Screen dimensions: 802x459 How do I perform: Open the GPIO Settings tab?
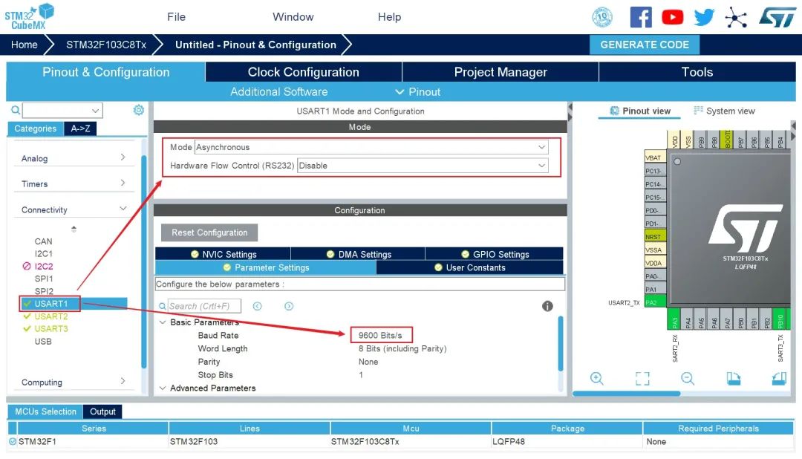495,254
